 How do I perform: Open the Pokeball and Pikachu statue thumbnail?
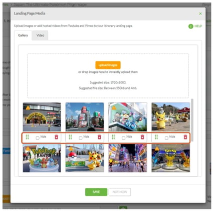85,158
